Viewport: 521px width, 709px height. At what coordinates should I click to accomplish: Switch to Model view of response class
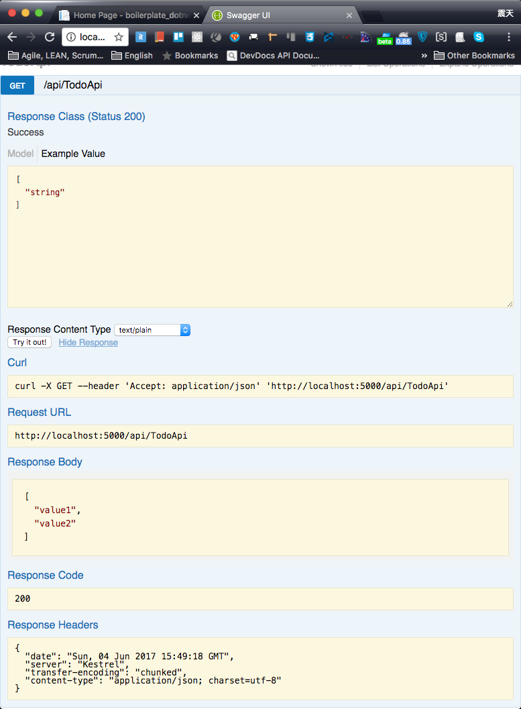click(x=20, y=154)
